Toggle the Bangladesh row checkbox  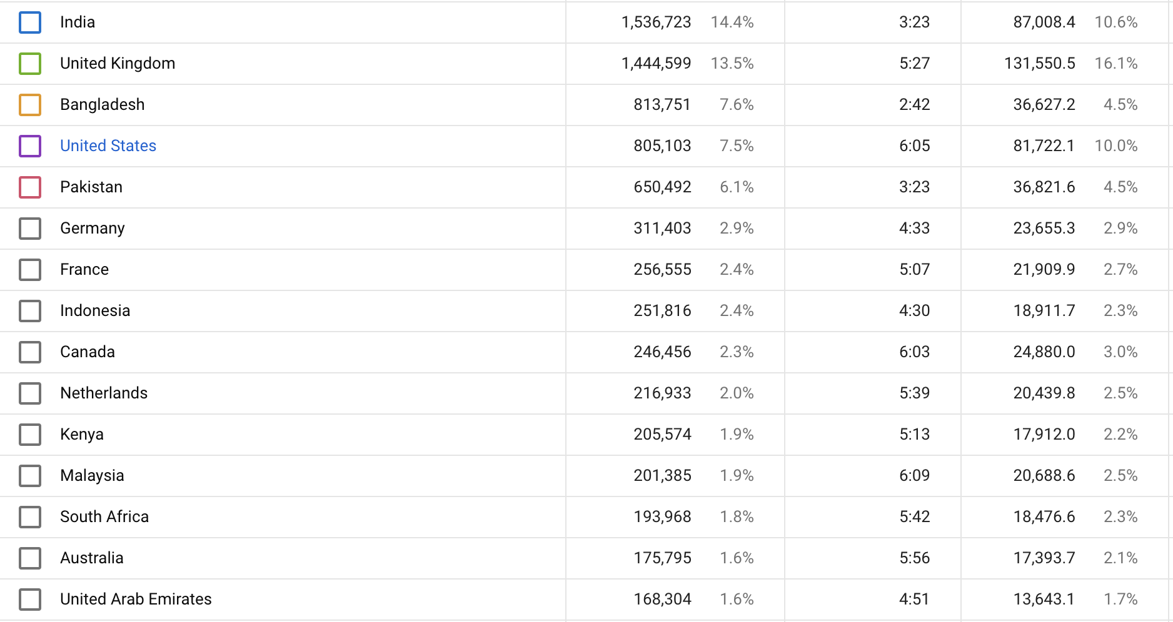[x=30, y=105]
